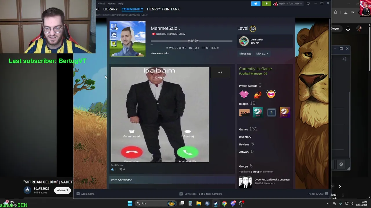The height and width of the screenshot is (208, 371).
Task: Click MehmetSaid profile avatar
Action: (x=128, y=39)
